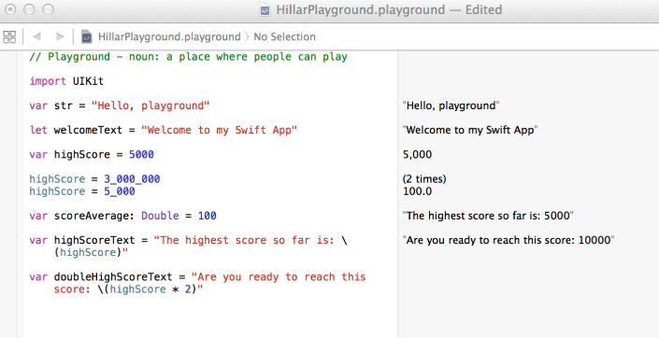Click the Edited label in title bar

pos(483,9)
